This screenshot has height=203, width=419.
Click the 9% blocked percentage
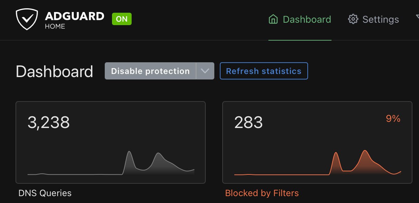coord(393,119)
